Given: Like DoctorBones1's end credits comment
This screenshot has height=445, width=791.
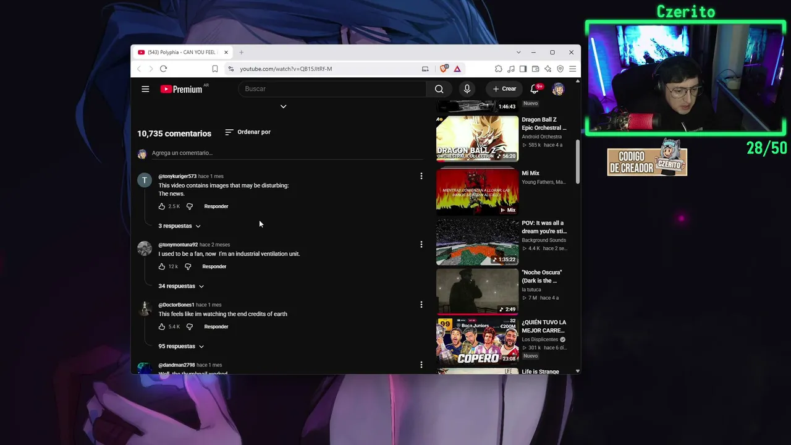Looking at the screenshot, I should tap(162, 326).
